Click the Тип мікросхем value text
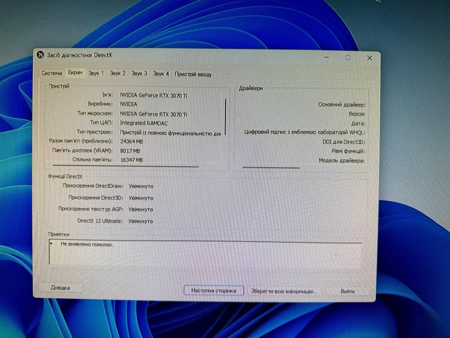 (153, 114)
